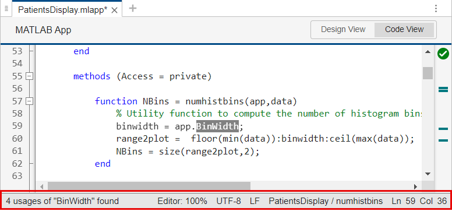Open the document actions three-dot menu
This screenshot has height=211, width=452.
[436, 8]
